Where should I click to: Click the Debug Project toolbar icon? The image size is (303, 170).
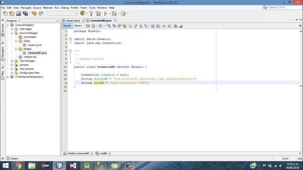(114, 14)
